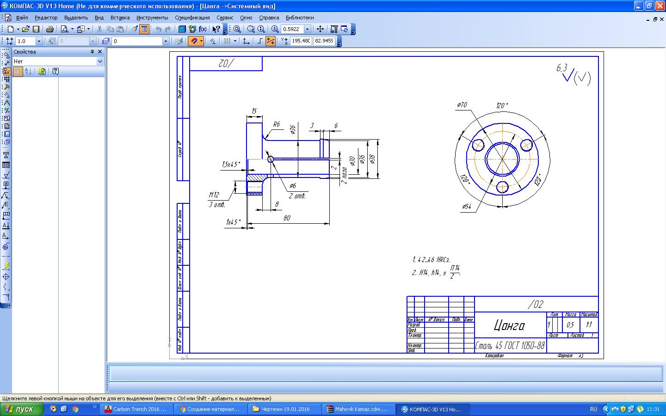Click the Y coordinate input field

click(x=324, y=41)
